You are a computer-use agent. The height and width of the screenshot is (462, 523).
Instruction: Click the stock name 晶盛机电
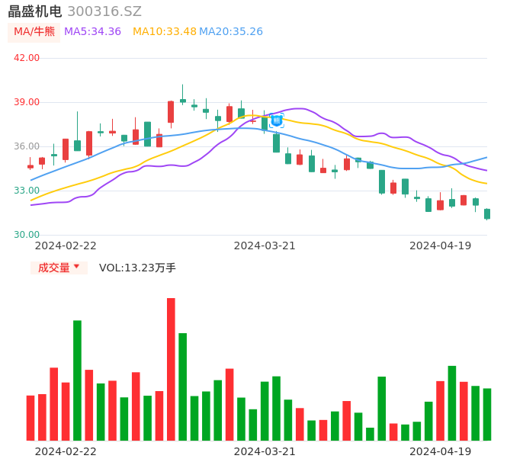coord(34,11)
